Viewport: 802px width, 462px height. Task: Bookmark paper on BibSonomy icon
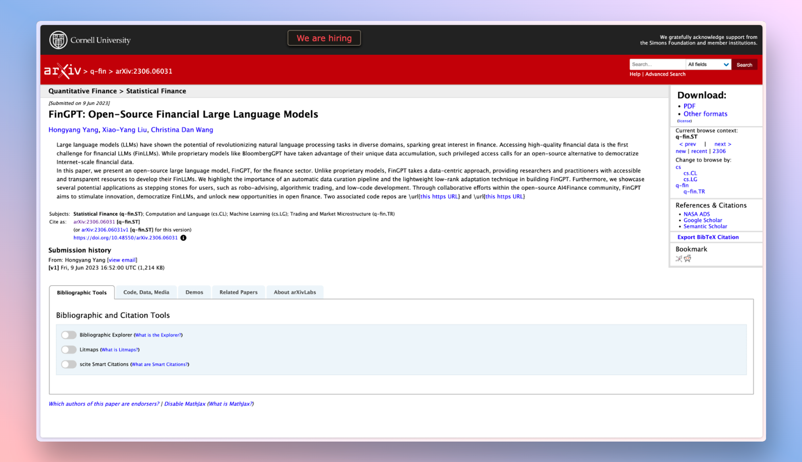(678, 258)
